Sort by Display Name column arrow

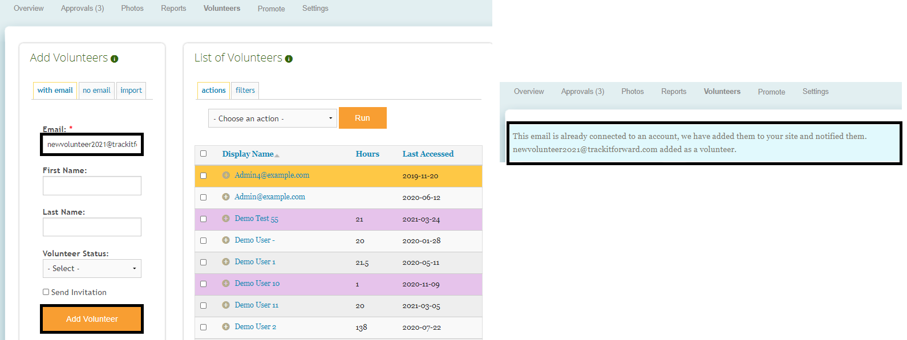pos(277,155)
